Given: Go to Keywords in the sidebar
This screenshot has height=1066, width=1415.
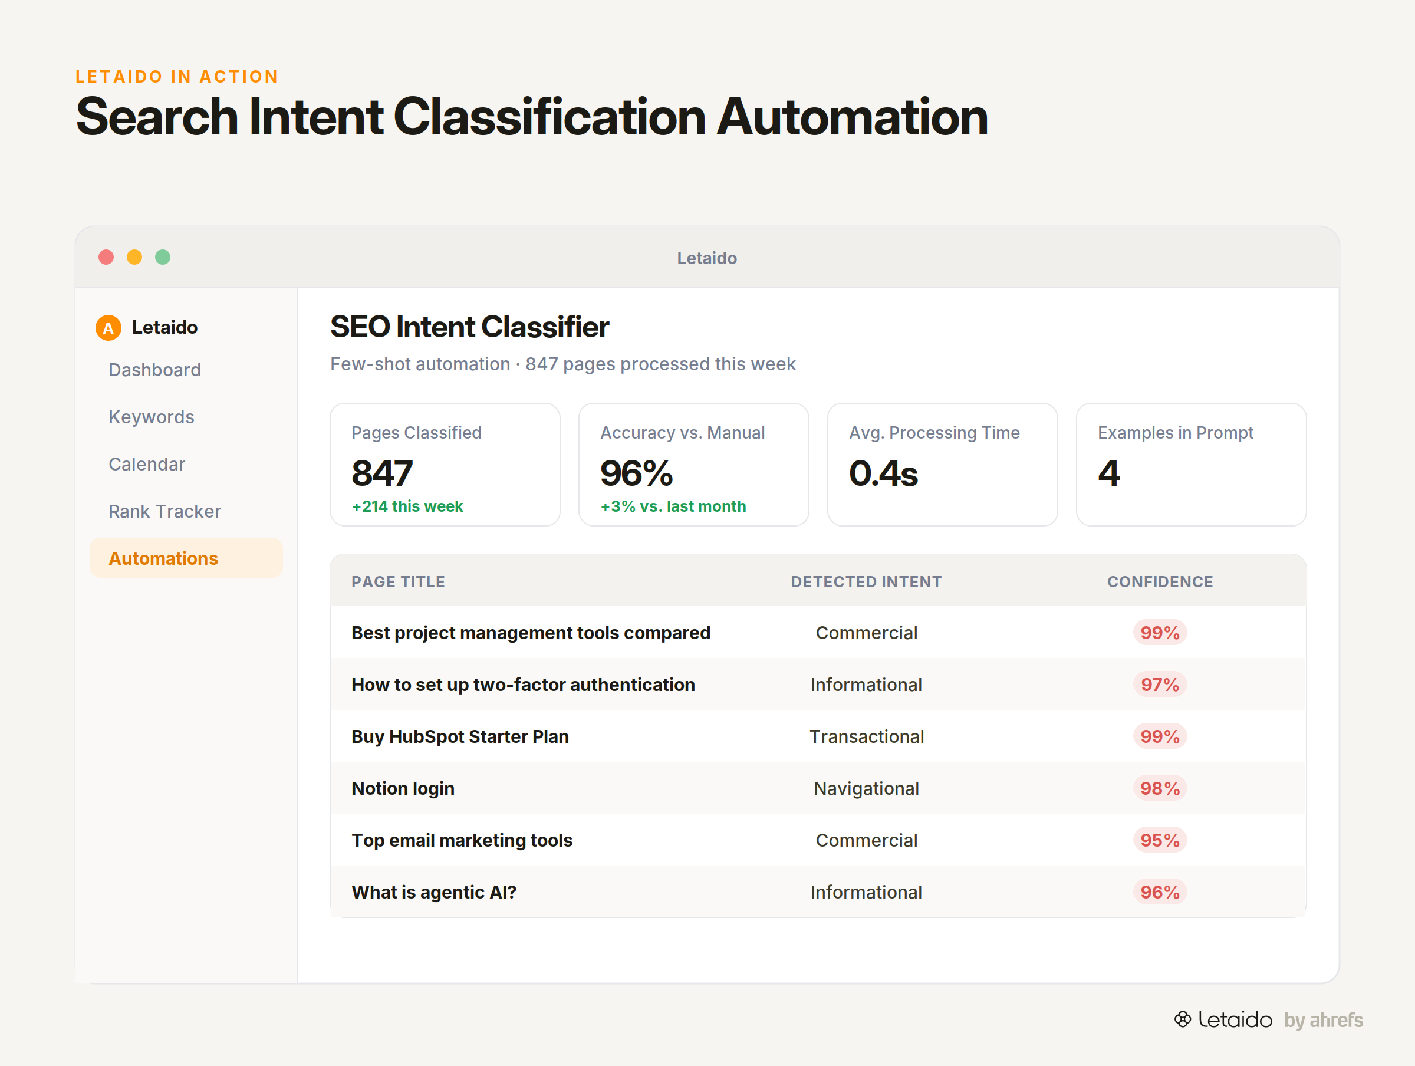Looking at the screenshot, I should (x=152, y=417).
